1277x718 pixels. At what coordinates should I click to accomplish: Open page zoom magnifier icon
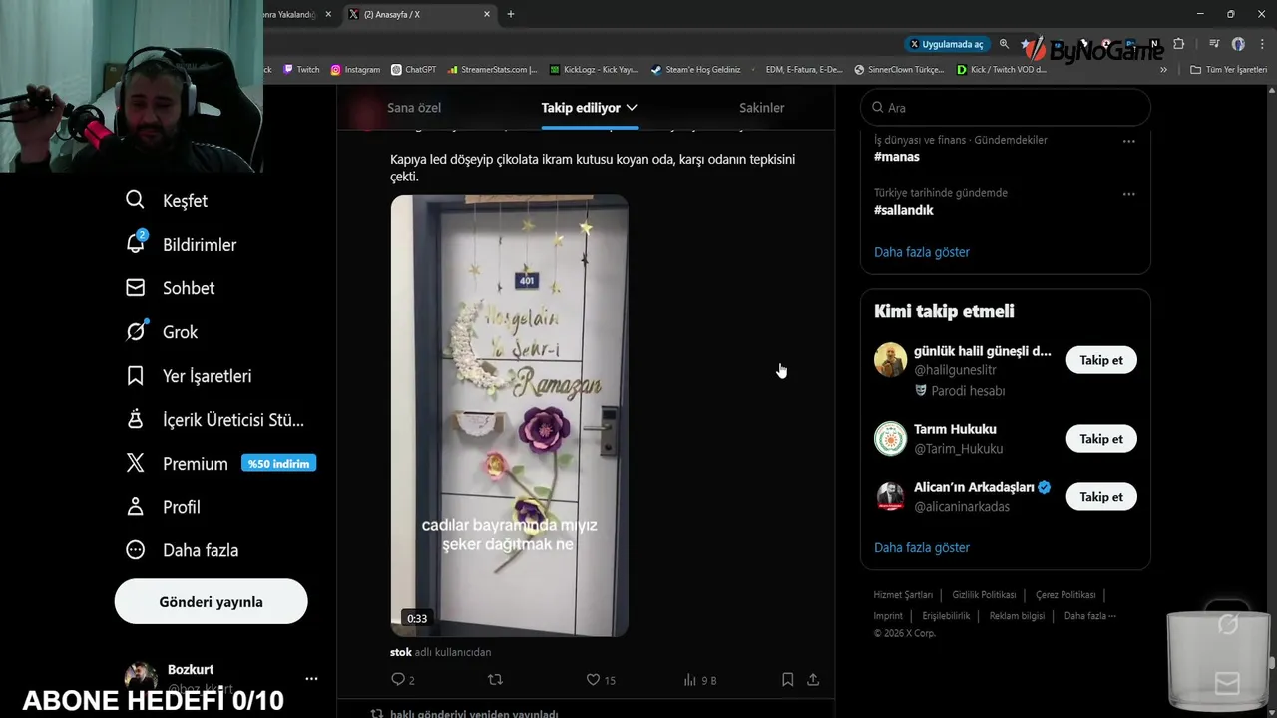[1004, 44]
